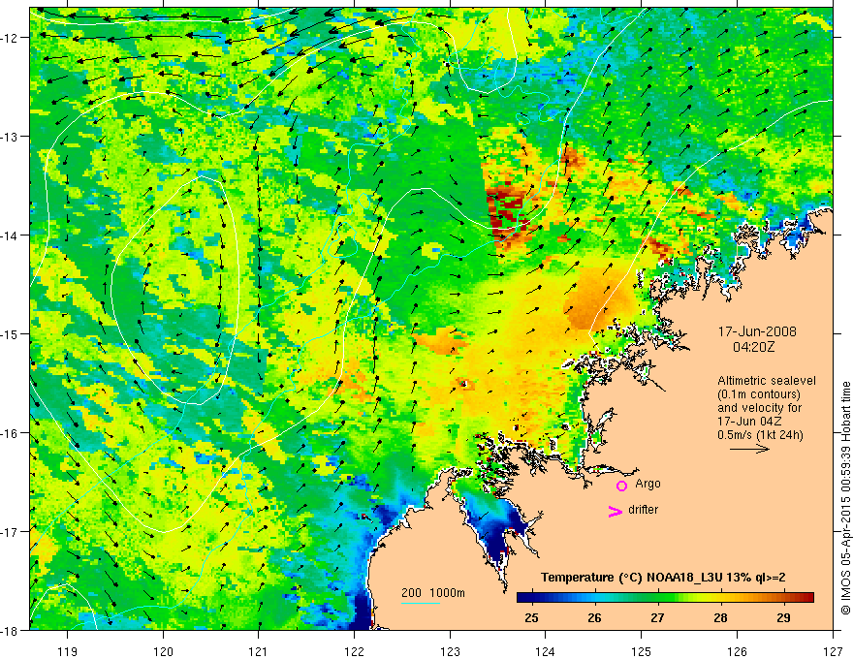Click the latitude axis label -13

point(11,137)
